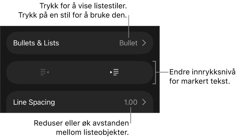Click the "Line Spacing" label
Screen dimensions: 238x137
tap(34, 102)
